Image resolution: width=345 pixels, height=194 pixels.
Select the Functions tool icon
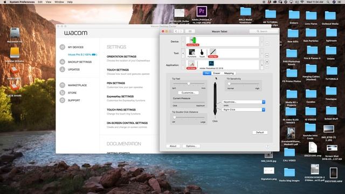click(192, 53)
